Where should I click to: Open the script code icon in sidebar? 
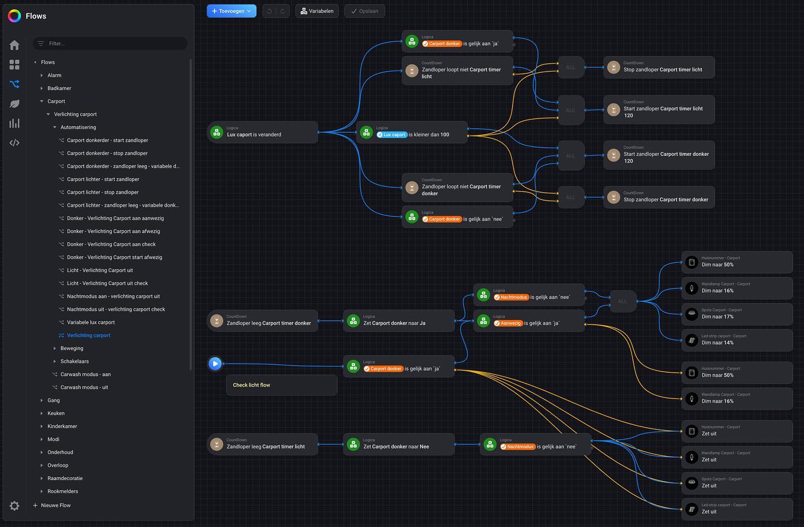coord(15,143)
